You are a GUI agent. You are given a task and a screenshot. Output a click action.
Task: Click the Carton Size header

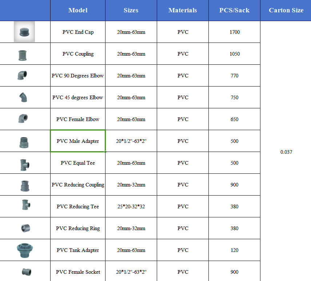tap(286, 10)
